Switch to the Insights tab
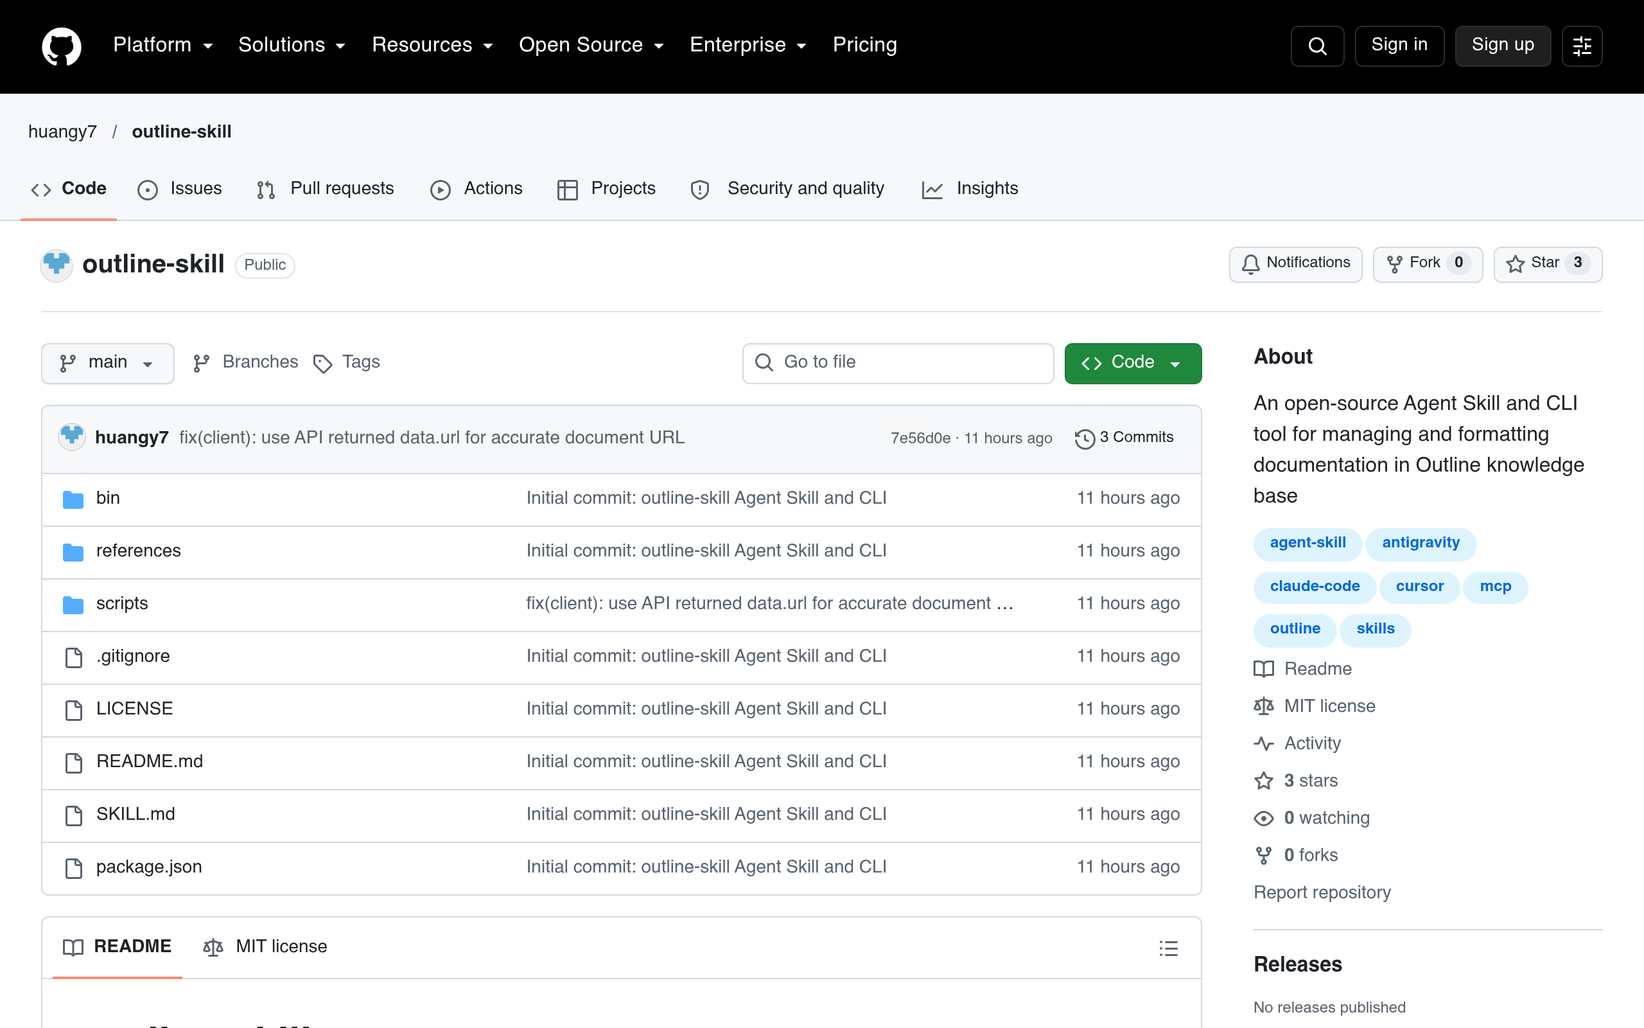This screenshot has width=1644, height=1028. point(970,189)
